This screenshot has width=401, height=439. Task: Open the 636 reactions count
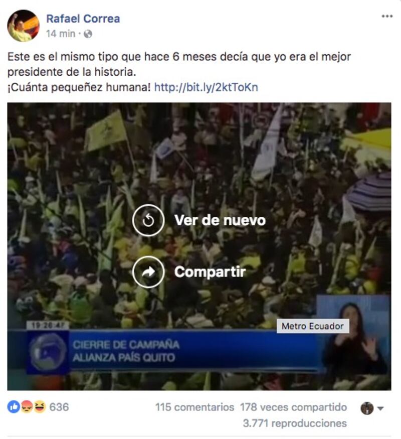coord(59,407)
